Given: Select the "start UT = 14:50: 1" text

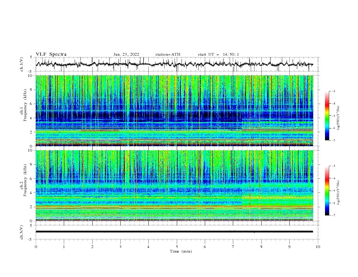Looking at the screenshot, I should 218,54.
